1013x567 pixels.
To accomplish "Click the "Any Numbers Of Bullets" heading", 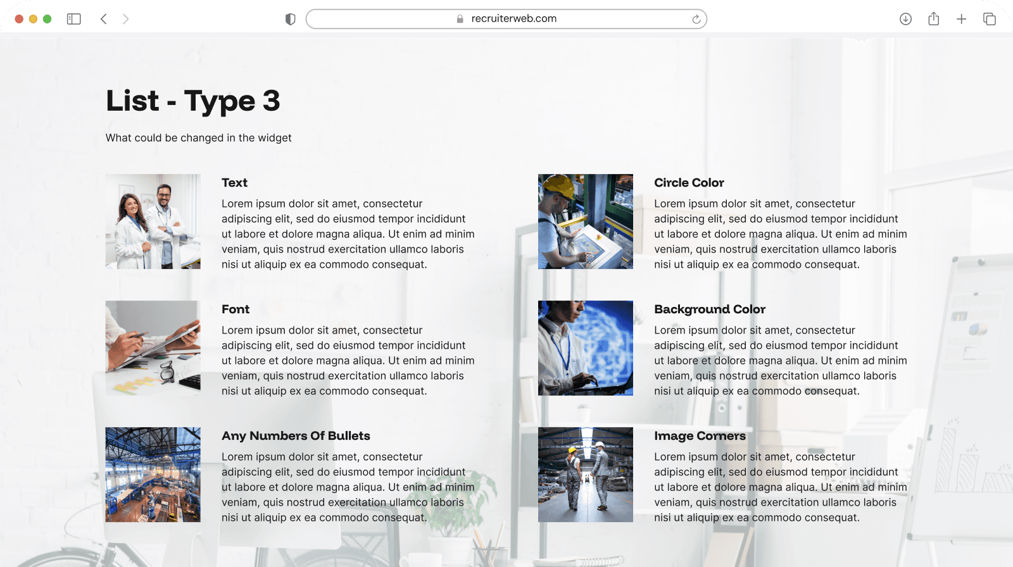I will tap(296, 436).
